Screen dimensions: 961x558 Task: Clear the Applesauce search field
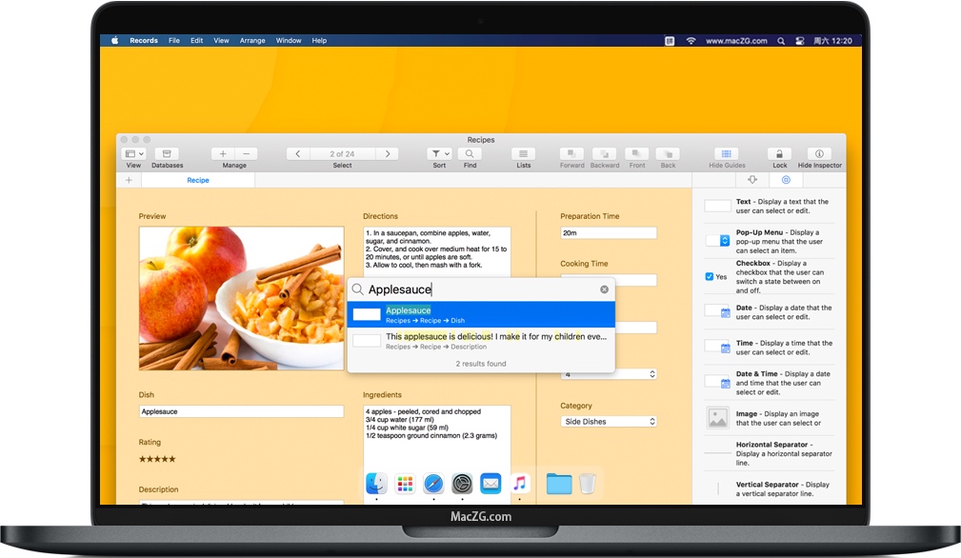[x=604, y=289]
